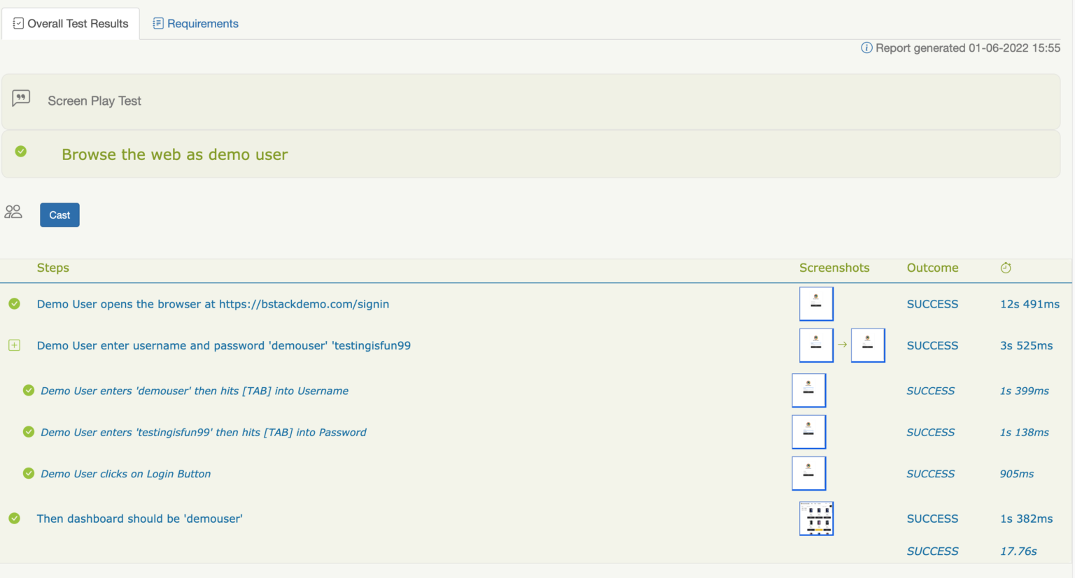Screen dimensions: 1075x578
Task: Click the green check on the dashboard verification step
Action: pyautogui.click(x=15, y=518)
